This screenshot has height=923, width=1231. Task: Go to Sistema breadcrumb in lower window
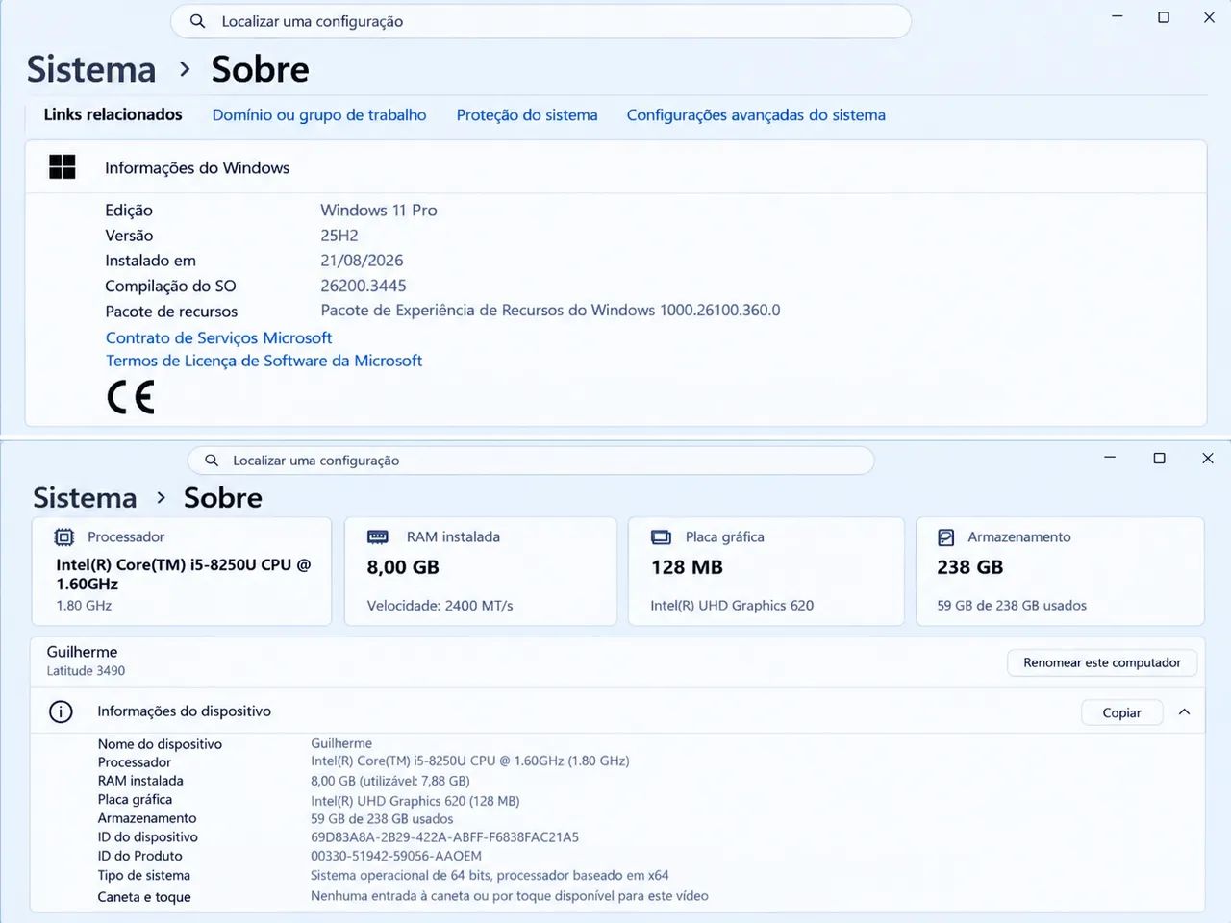coord(85,497)
